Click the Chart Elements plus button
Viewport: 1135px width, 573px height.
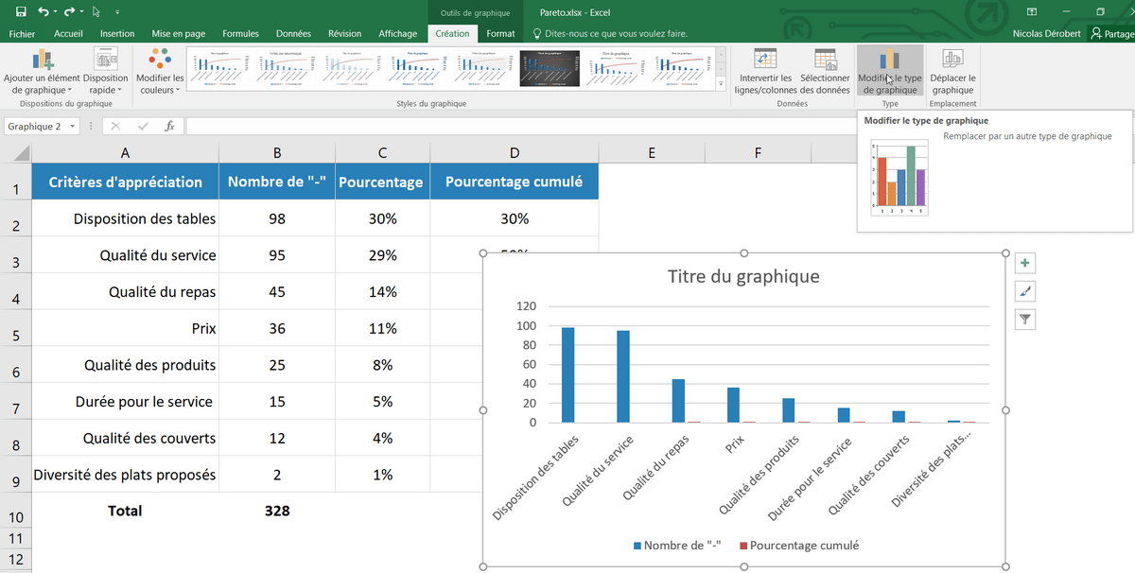click(x=1025, y=263)
